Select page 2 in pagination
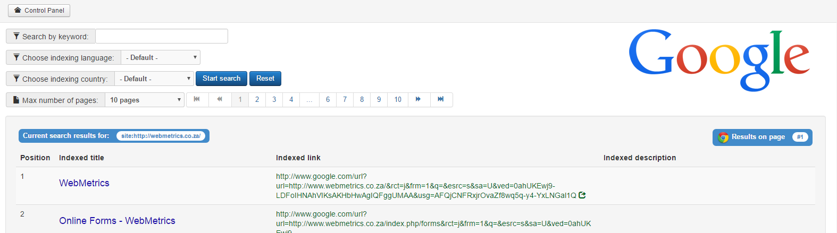 [x=257, y=99]
